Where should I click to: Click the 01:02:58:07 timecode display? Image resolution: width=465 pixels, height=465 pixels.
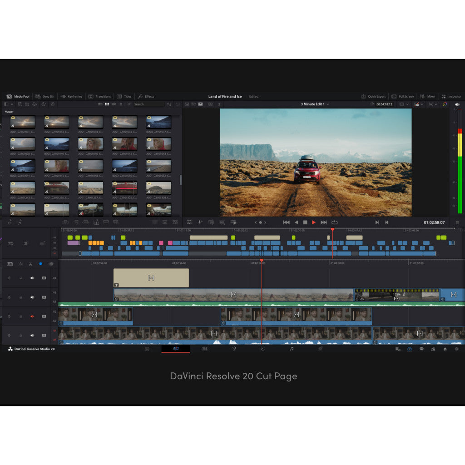pyautogui.click(x=434, y=223)
